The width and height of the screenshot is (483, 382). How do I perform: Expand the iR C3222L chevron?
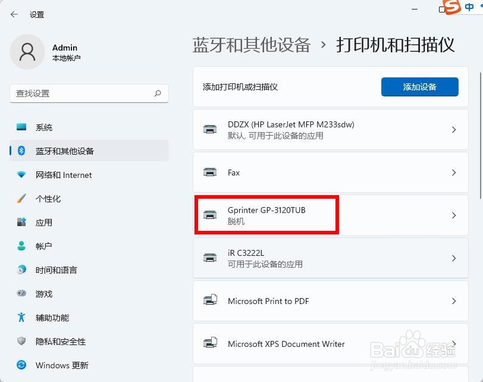pos(454,258)
